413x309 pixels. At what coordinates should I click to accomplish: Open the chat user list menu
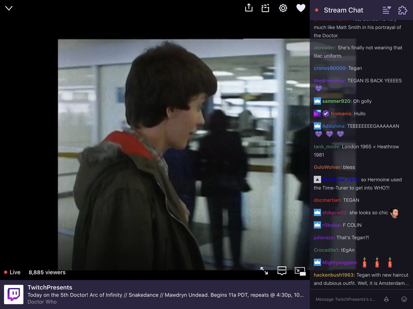click(387, 10)
